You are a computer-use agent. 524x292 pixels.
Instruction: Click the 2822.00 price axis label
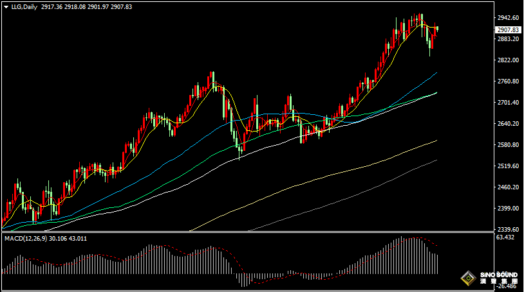point(507,60)
